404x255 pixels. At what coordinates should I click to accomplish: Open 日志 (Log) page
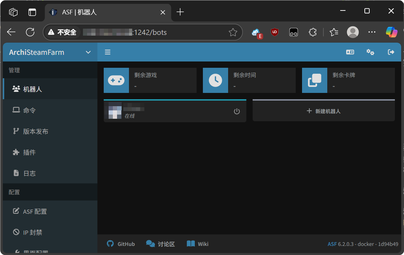(29, 173)
